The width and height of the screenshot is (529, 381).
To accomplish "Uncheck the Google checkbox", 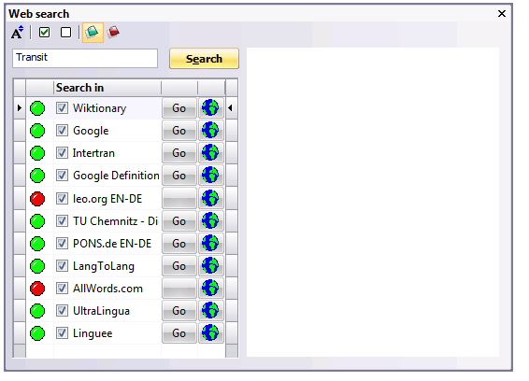I will tap(62, 131).
